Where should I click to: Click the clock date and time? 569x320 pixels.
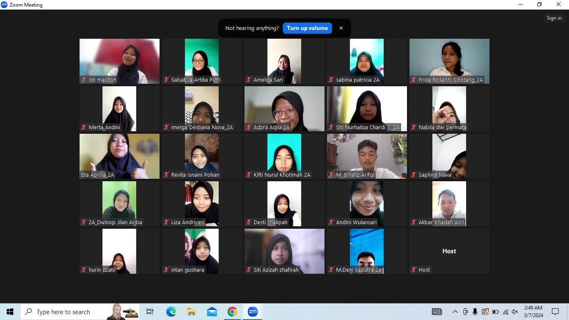(x=533, y=312)
